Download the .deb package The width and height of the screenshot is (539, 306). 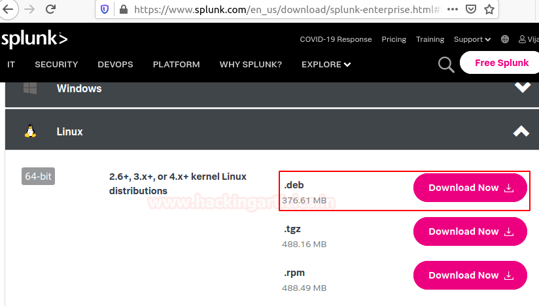(470, 188)
